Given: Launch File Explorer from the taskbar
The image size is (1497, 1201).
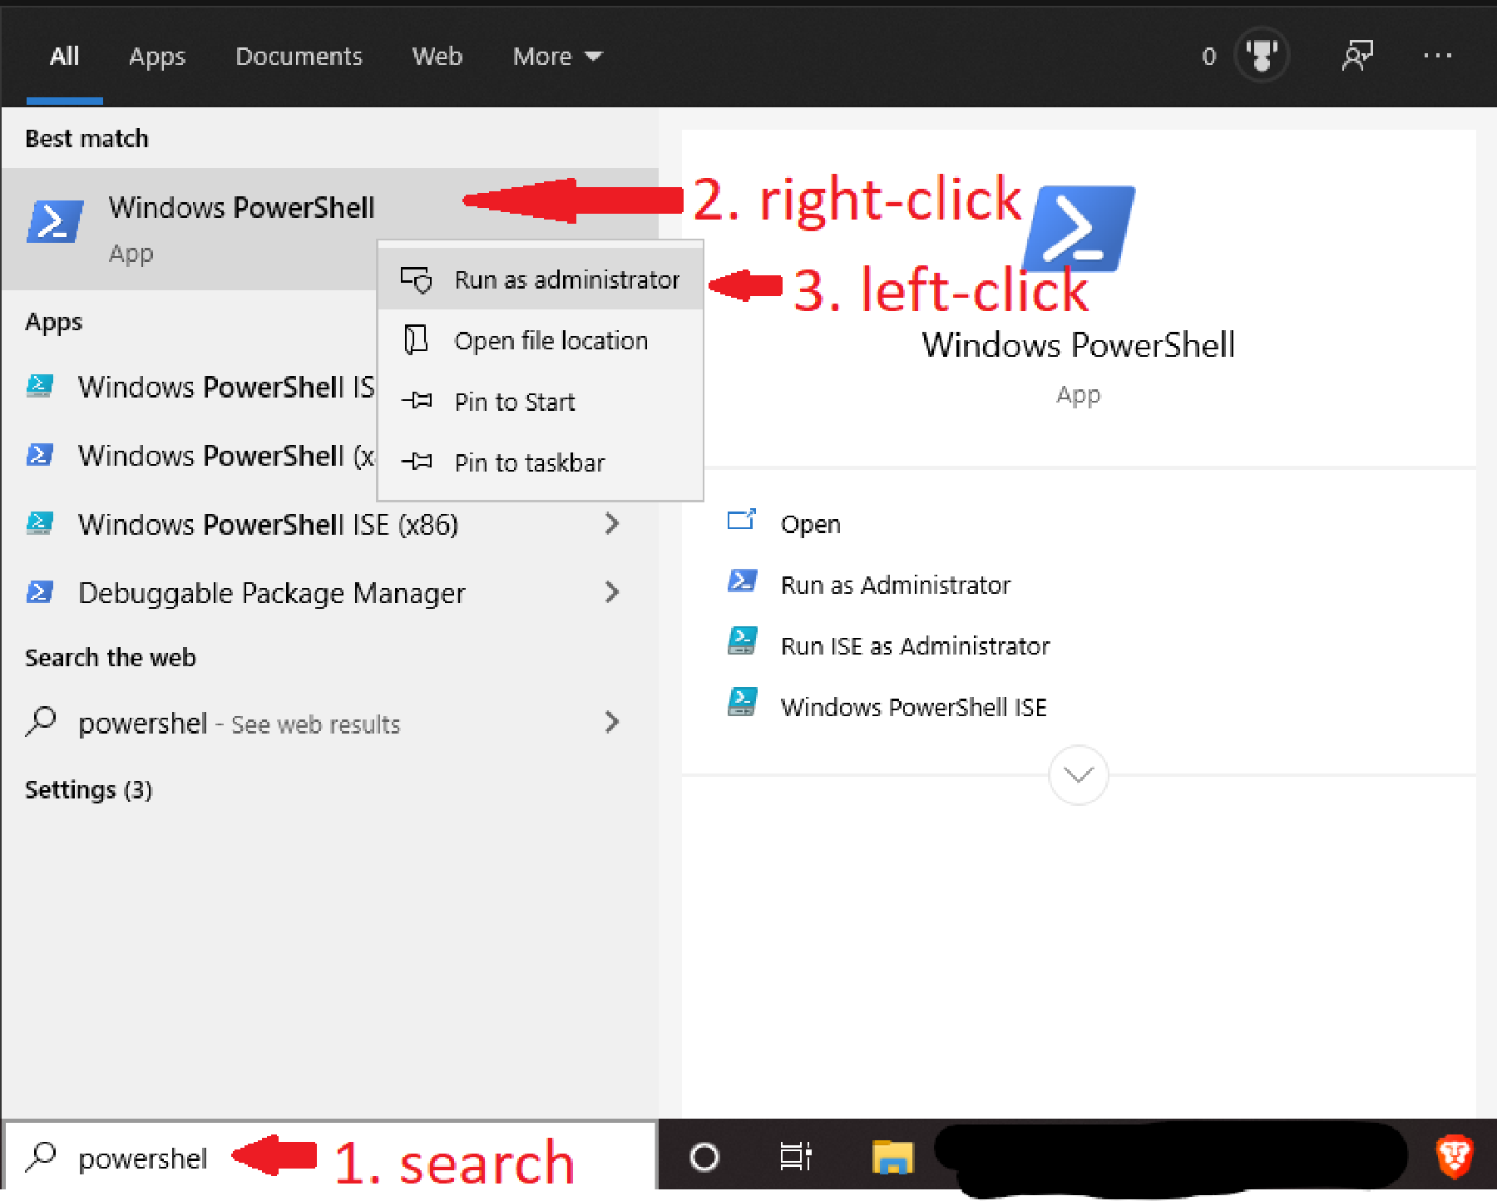Looking at the screenshot, I should (x=892, y=1157).
